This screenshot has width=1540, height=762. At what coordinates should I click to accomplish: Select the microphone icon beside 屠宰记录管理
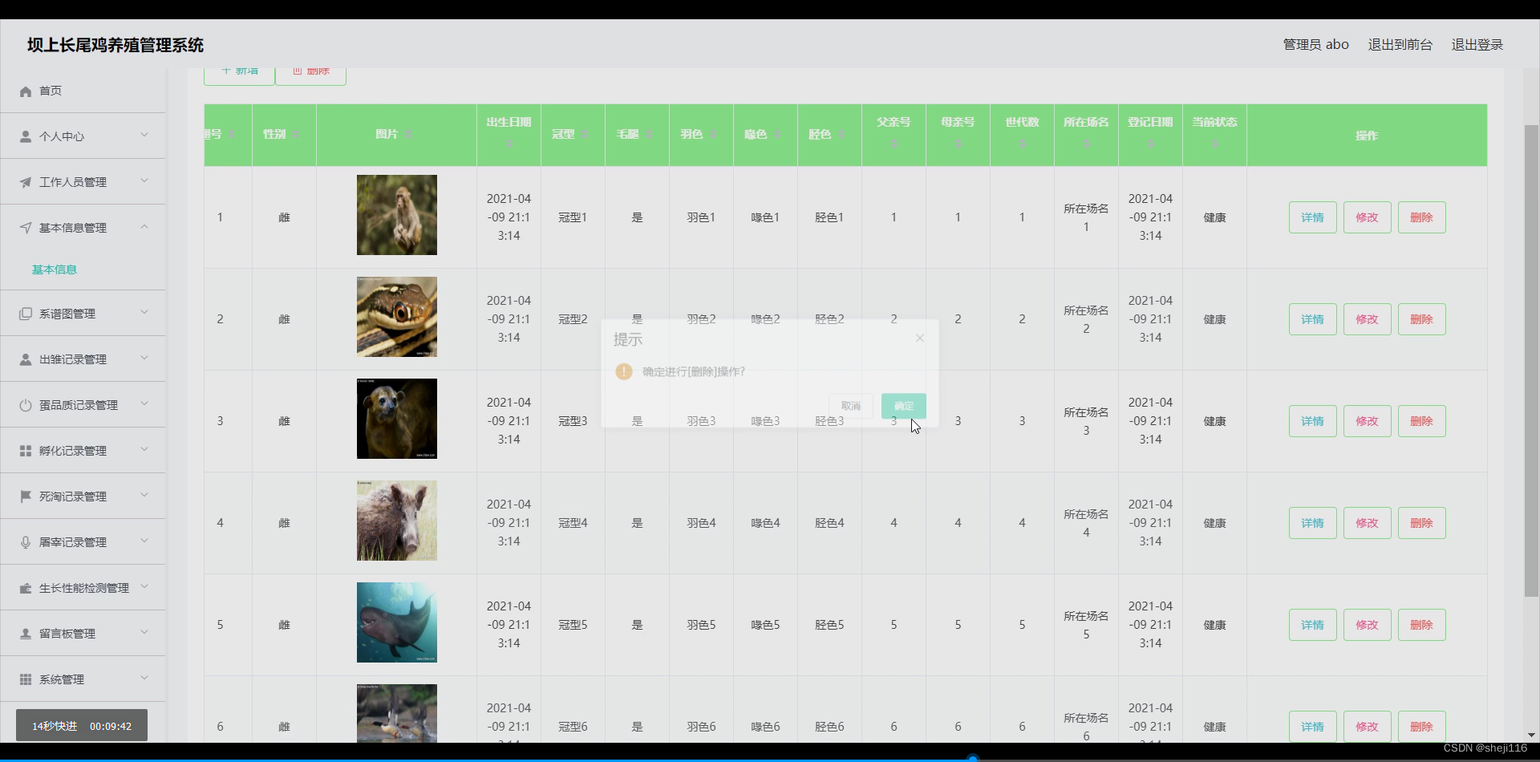point(25,541)
